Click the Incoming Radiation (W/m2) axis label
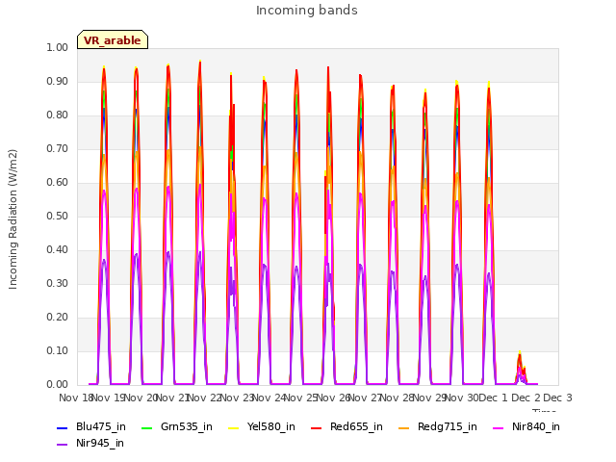The image size is (616, 462). click(x=13, y=219)
